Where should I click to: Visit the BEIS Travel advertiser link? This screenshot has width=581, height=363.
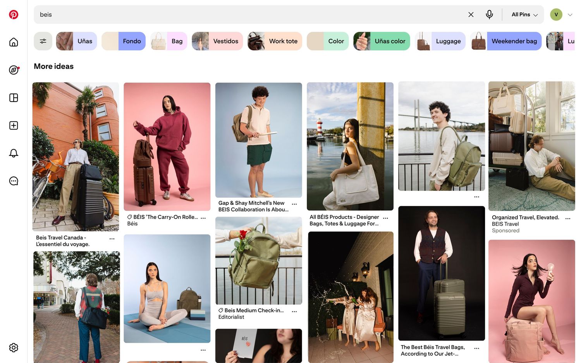click(x=505, y=224)
